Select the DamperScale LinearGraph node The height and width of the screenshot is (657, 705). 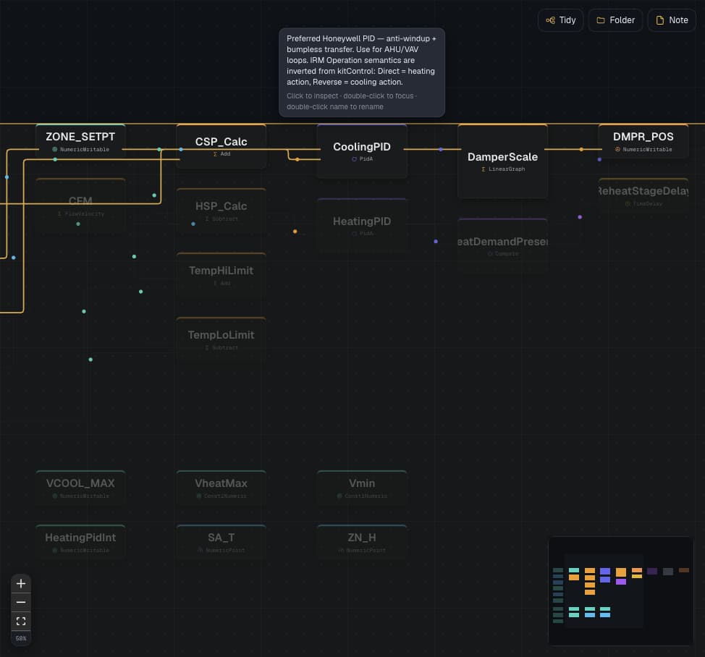click(502, 161)
